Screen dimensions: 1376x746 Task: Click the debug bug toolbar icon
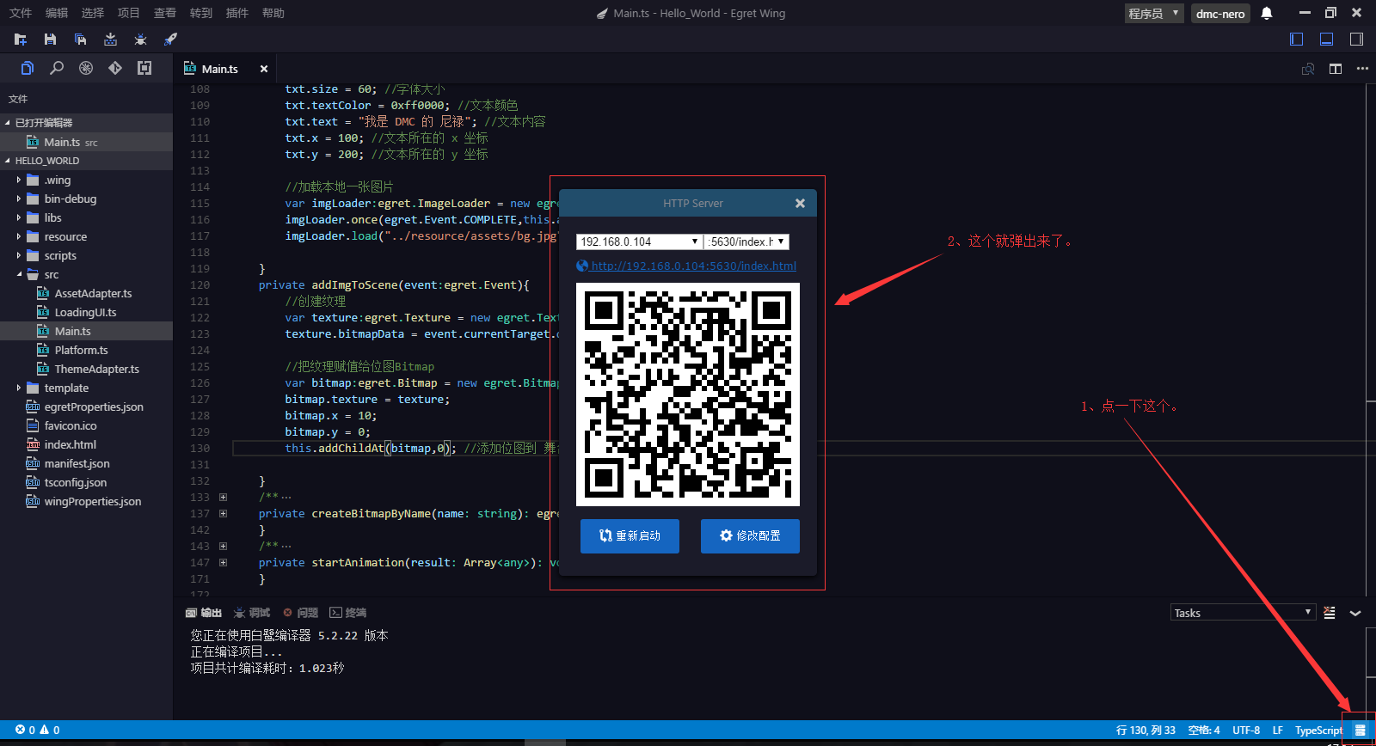[x=140, y=40]
